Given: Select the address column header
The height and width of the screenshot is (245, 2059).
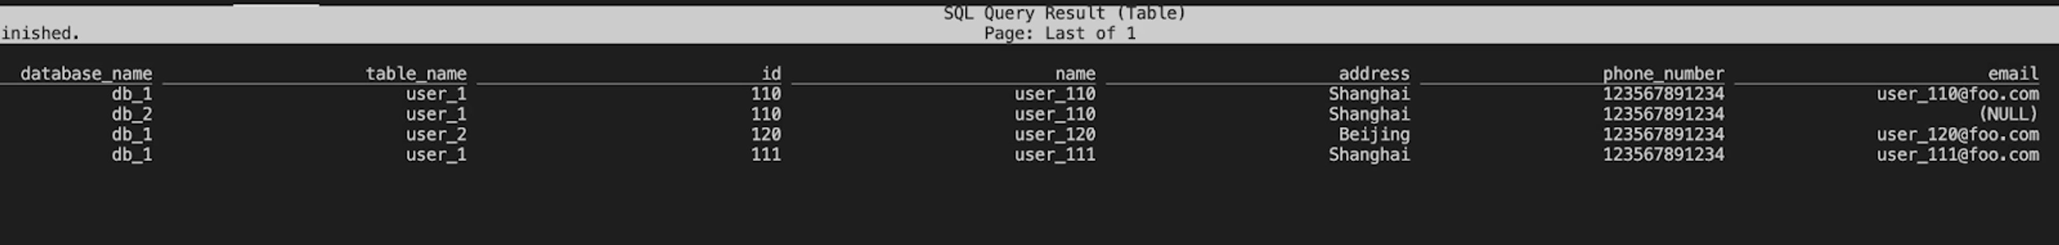Looking at the screenshot, I should point(1374,73).
